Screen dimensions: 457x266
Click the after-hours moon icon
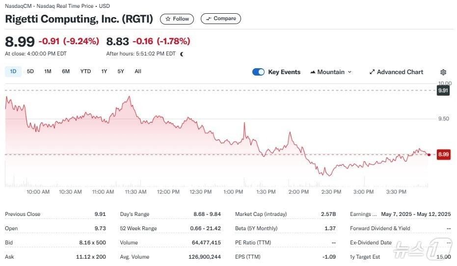point(182,54)
